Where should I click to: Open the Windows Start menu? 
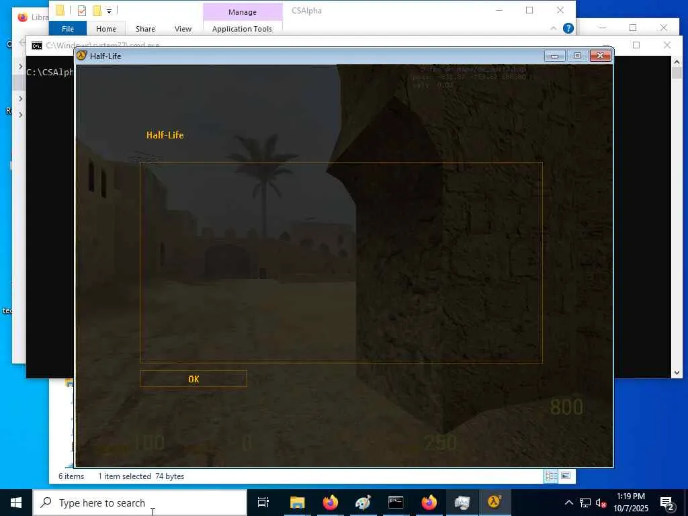pos(16,503)
